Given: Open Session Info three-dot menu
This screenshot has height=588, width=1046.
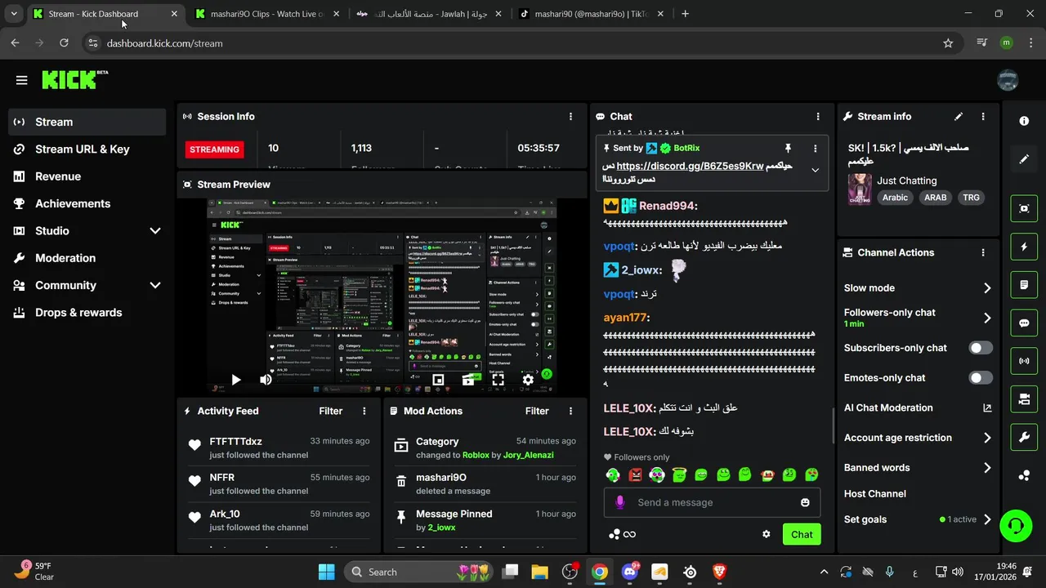Looking at the screenshot, I should pyautogui.click(x=570, y=117).
